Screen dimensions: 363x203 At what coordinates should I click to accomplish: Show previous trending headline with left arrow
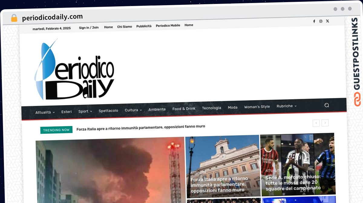click(316, 123)
